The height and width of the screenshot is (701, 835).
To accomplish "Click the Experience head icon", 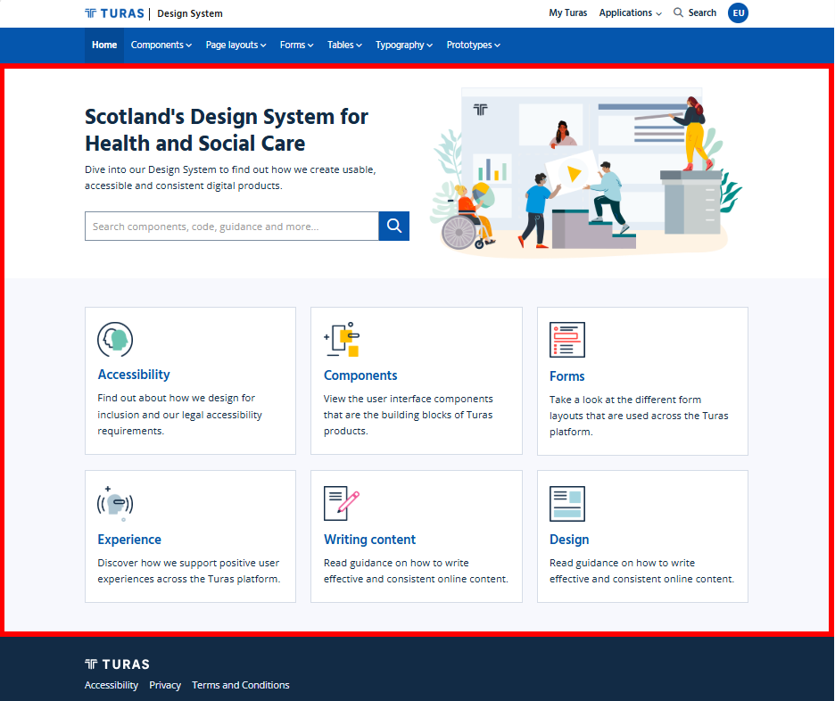I will [115, 503].
